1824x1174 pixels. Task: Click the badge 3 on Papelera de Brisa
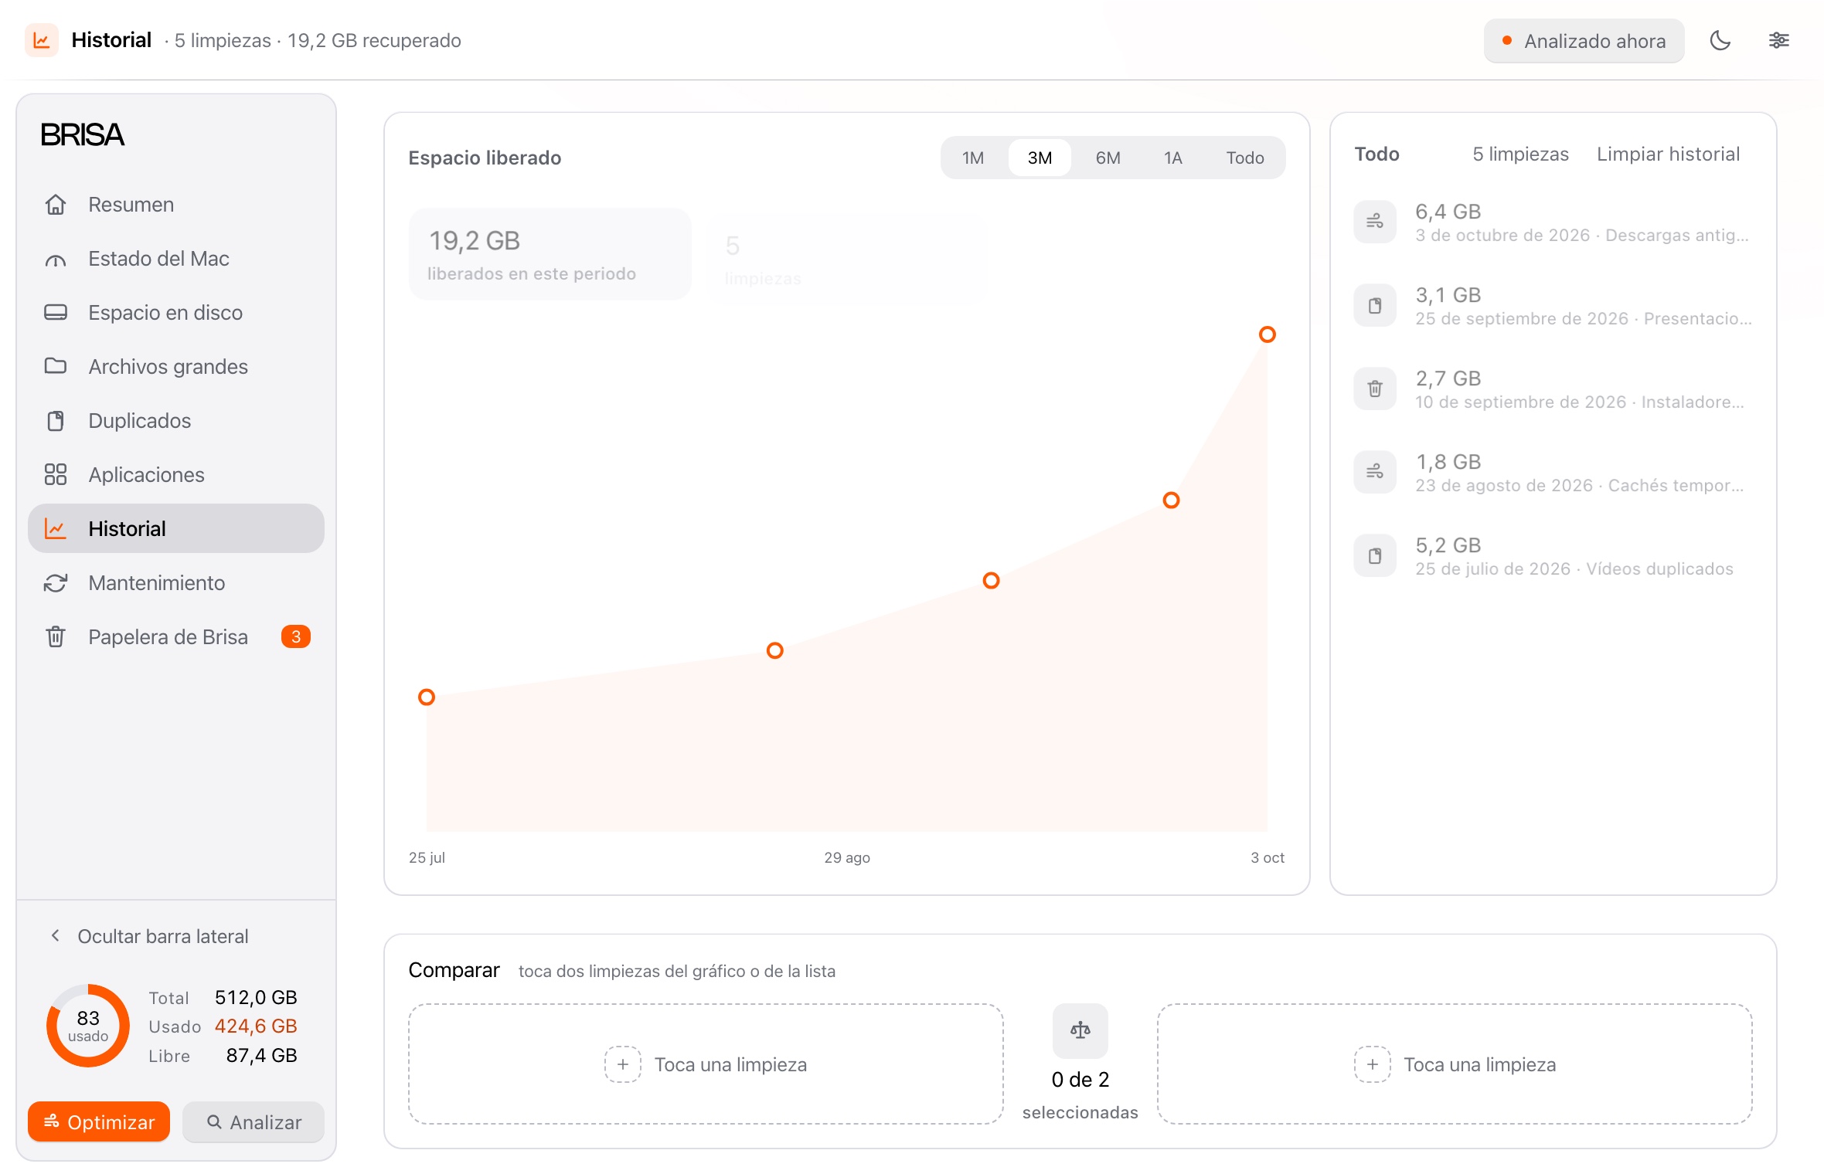[x=295, y=637]
